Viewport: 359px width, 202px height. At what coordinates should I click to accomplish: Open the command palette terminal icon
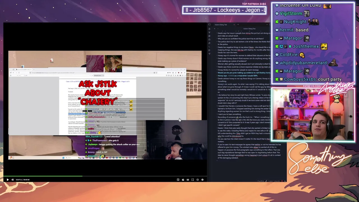tap(209, 47)
